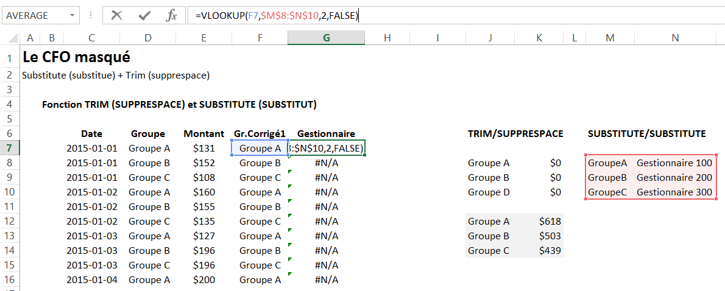Select the GroupeA lookup table cell
The image size is (725, 291).
[x=607, y=163]
